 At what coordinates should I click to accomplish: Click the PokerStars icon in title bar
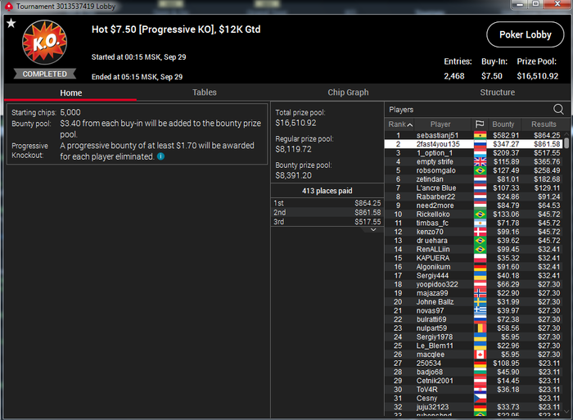[x=8, y=7]
